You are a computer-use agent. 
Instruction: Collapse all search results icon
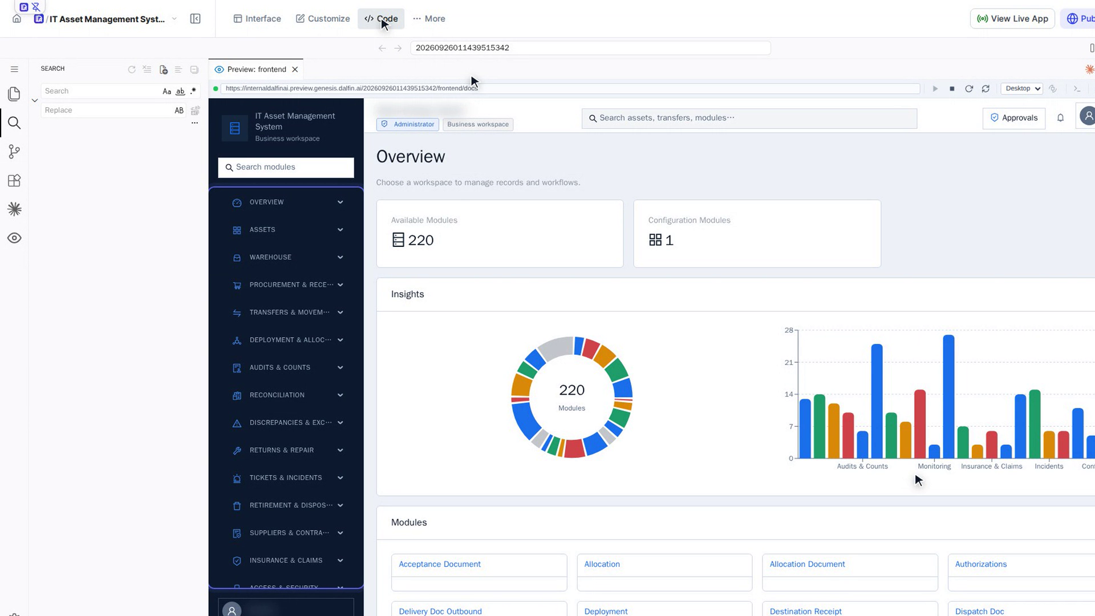tap(194, 69)
